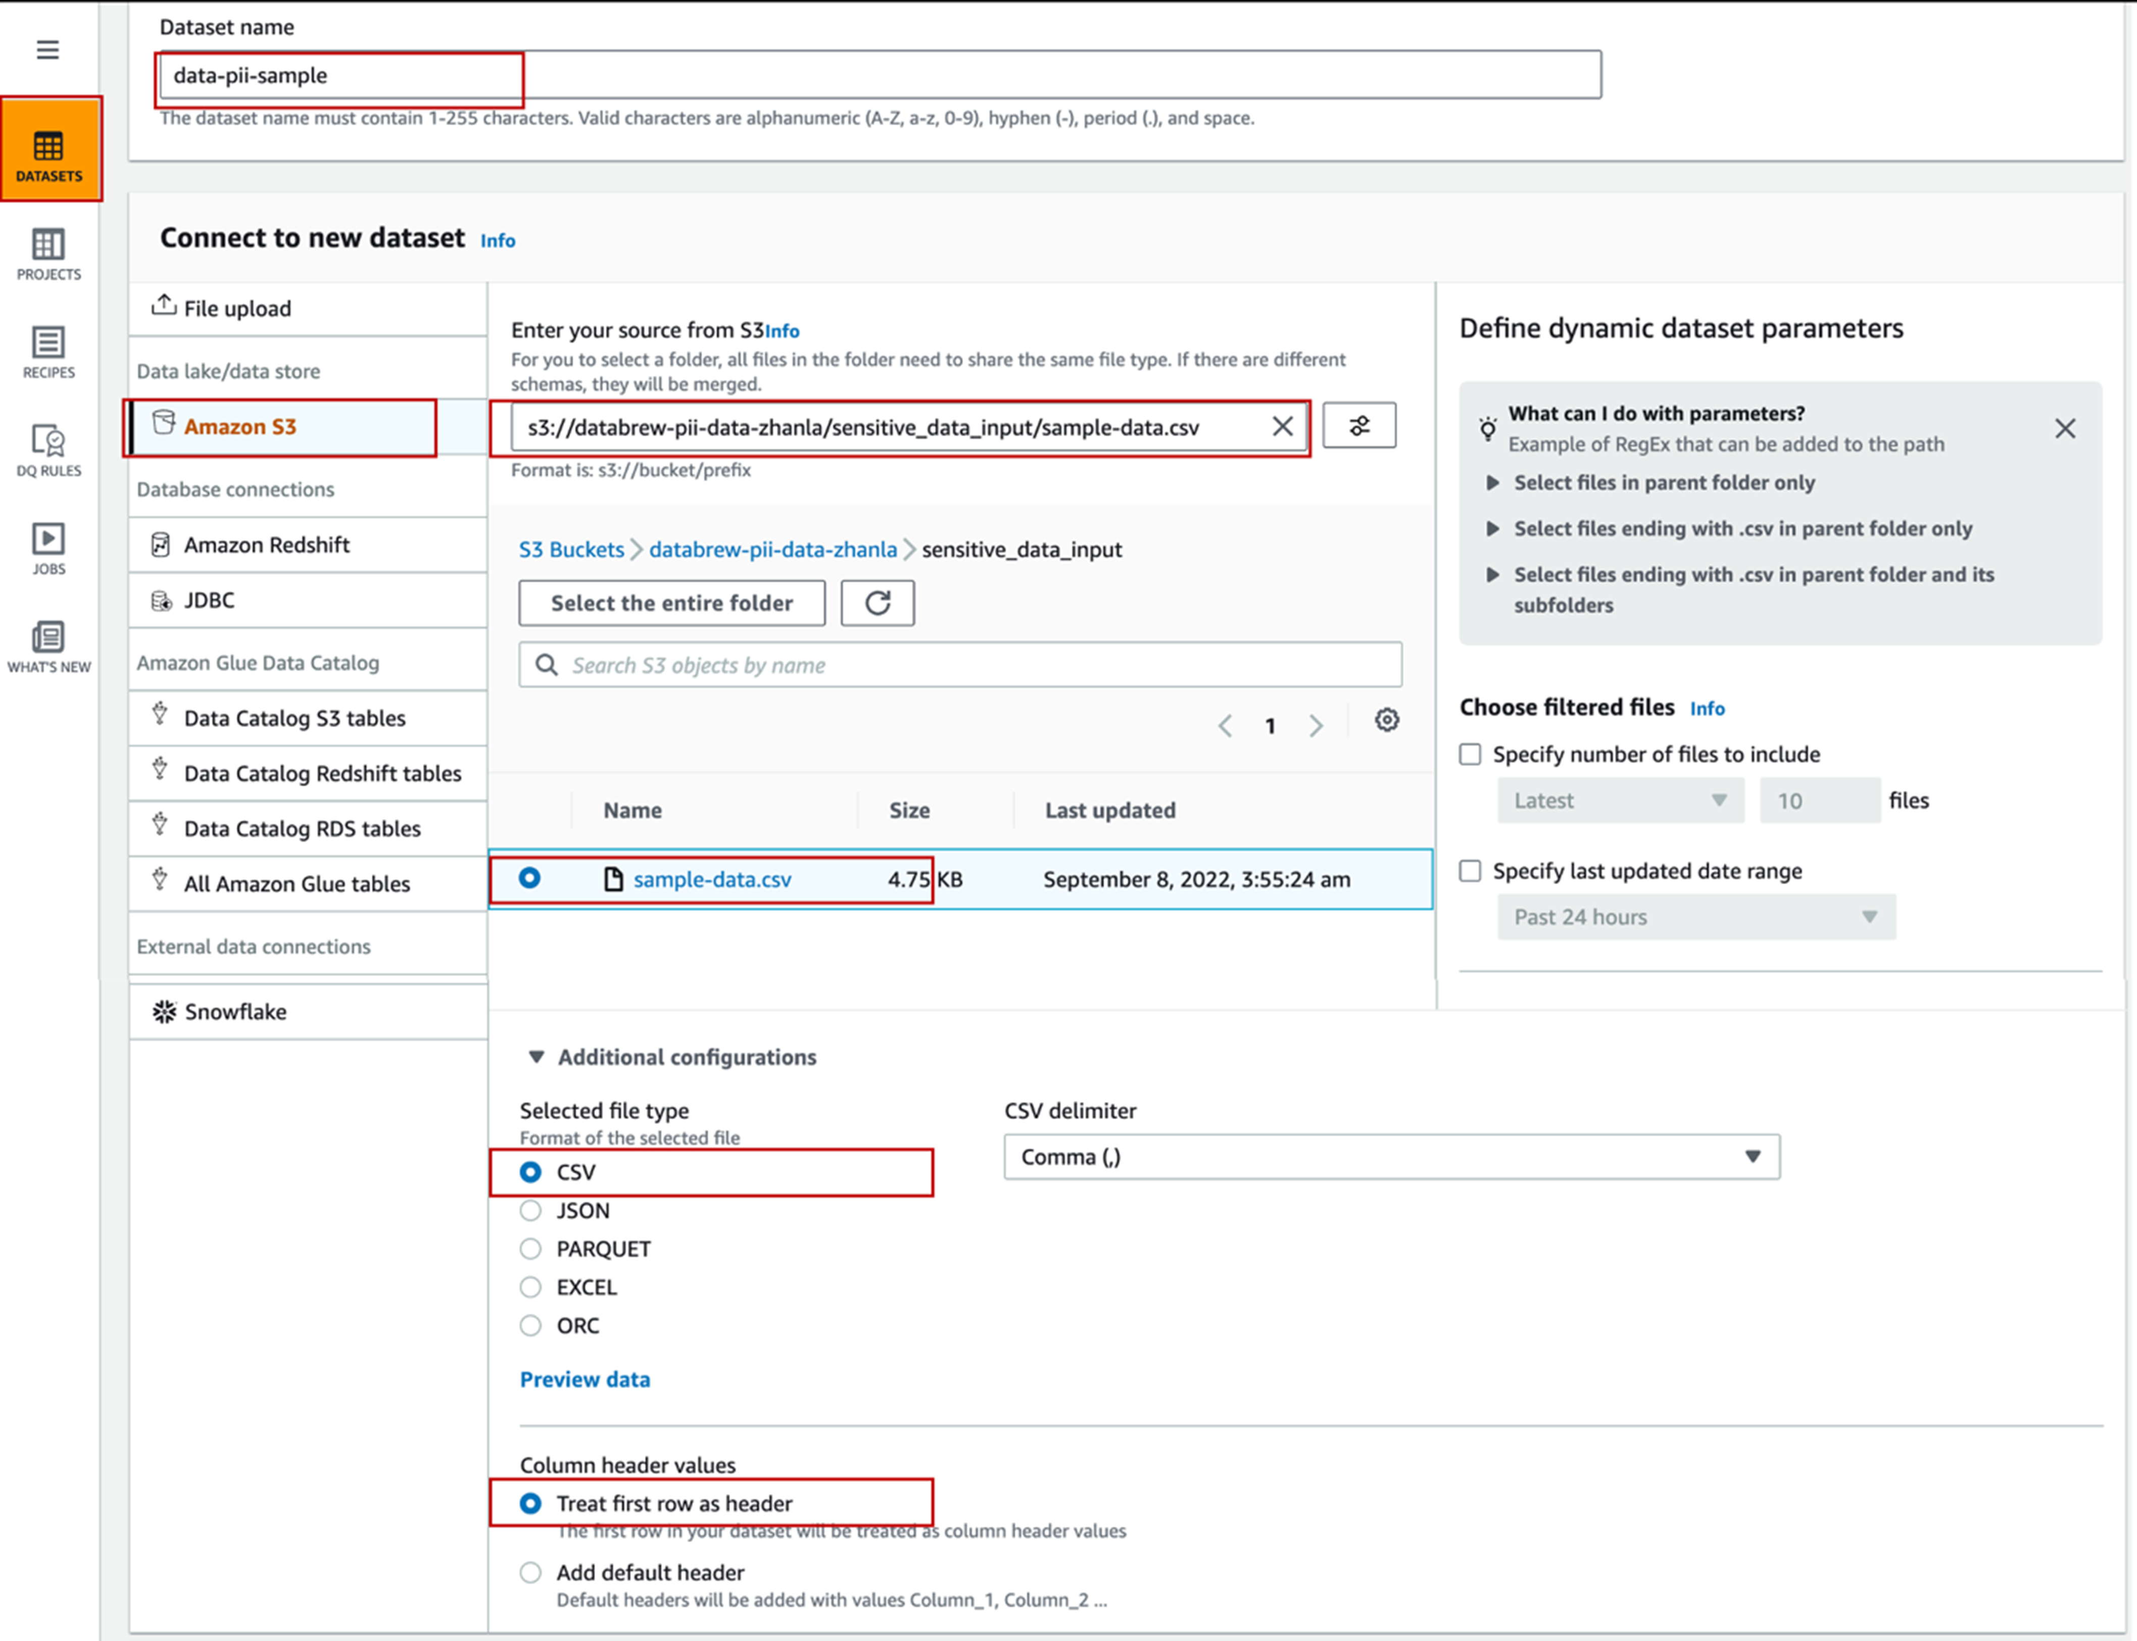
Task: Enable Specify number of files to include
Action: point(1470,754)
